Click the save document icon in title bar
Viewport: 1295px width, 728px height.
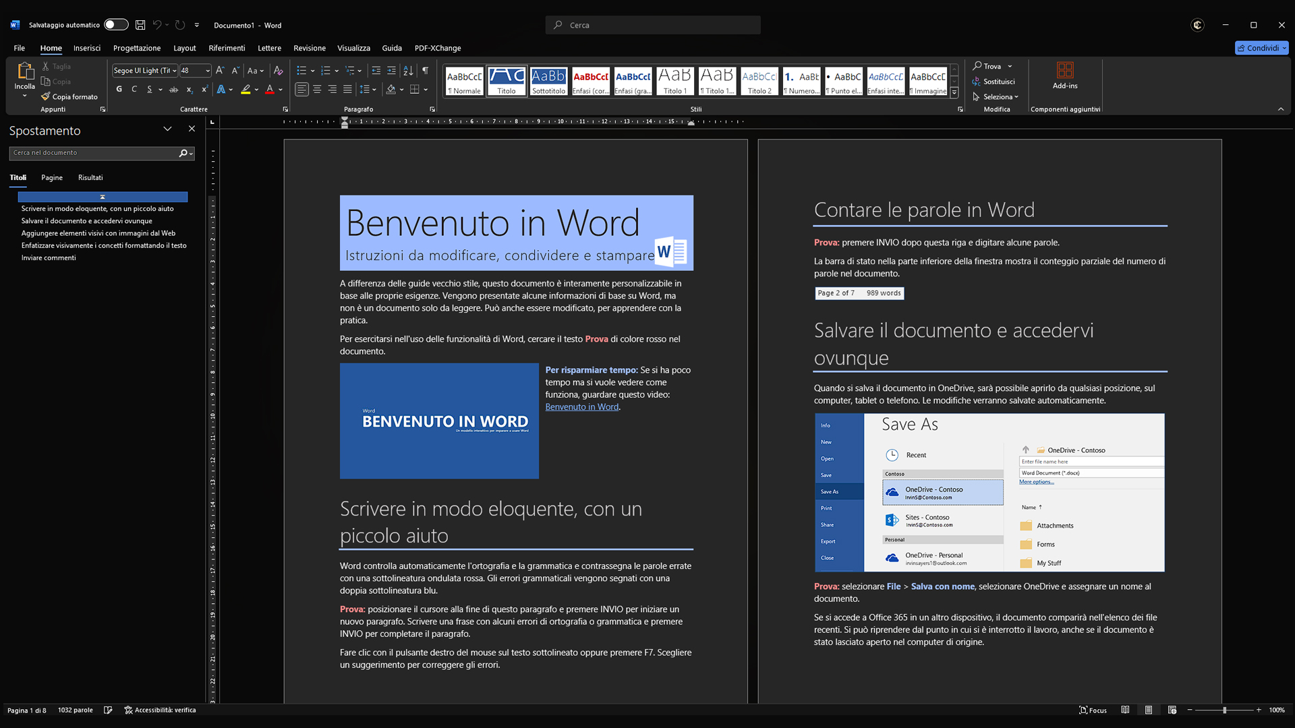coord(140,25)
